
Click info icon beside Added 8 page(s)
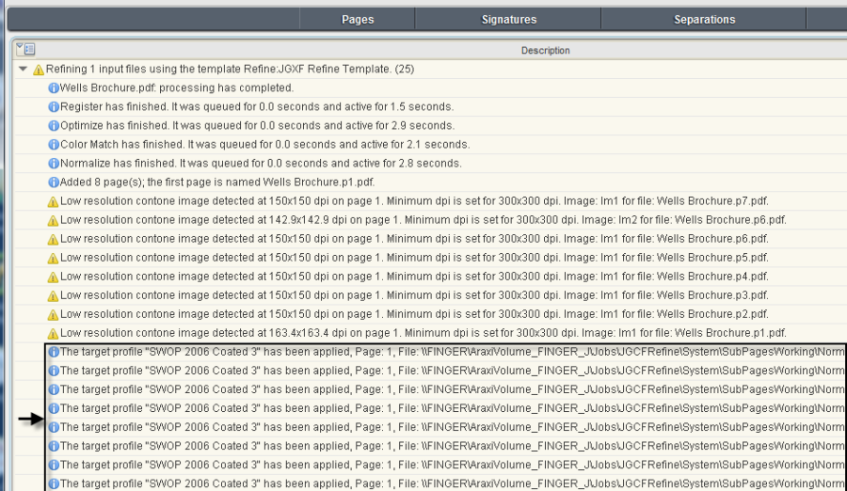(x=54, y=182)
